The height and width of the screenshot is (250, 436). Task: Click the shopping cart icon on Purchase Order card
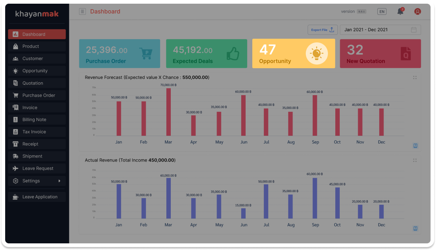click(x=146, y=53)
